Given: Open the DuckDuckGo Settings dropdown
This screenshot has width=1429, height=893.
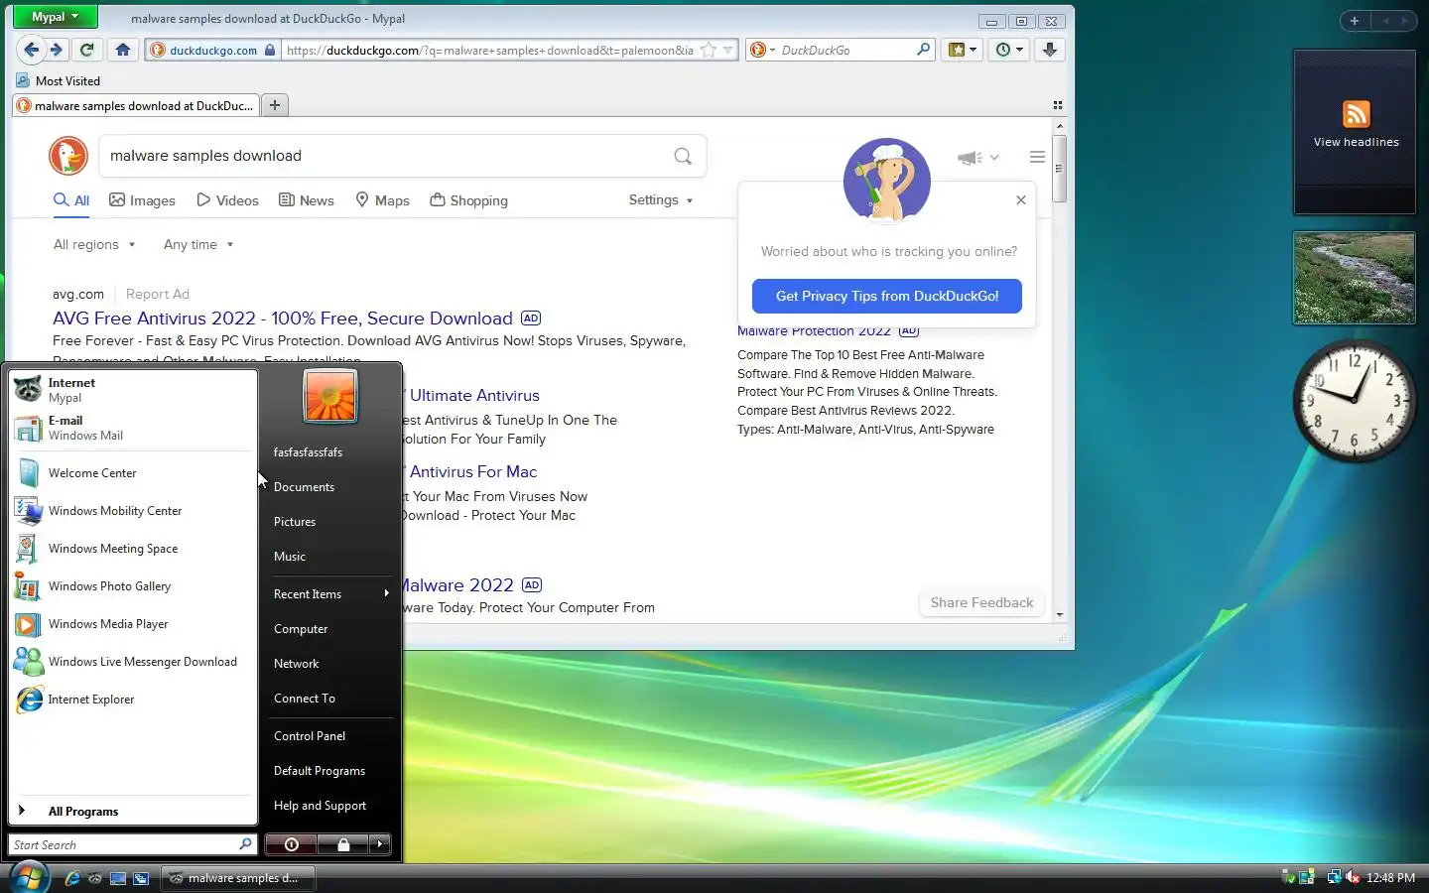Looking at the screenshot, I should click(661, 199).
